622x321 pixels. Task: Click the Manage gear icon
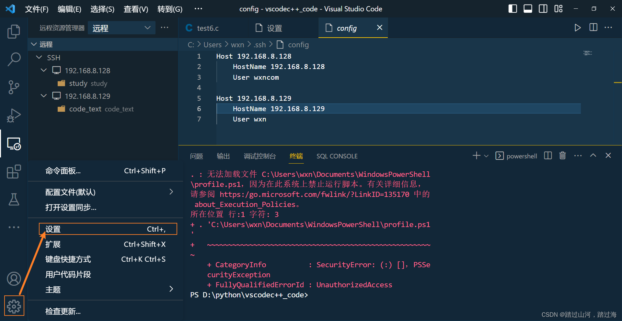click(x=14, y=306)
